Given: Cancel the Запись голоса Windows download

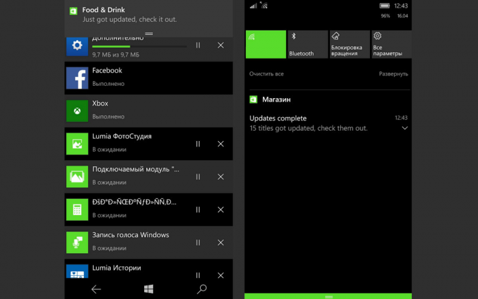Looking at the screenshot, I should point(221,242).
